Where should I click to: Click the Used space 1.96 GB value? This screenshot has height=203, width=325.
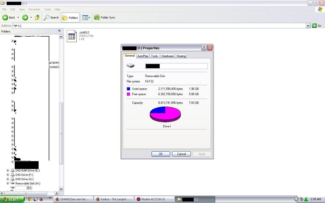tap(194, 89)
